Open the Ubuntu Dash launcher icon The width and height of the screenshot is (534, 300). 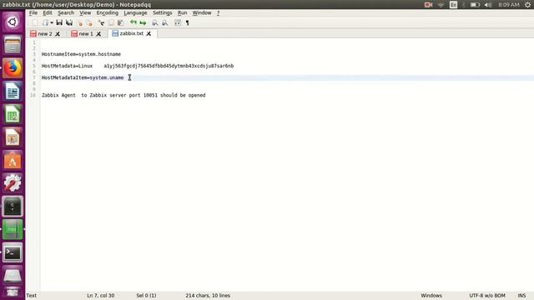[x=13, y=22]
